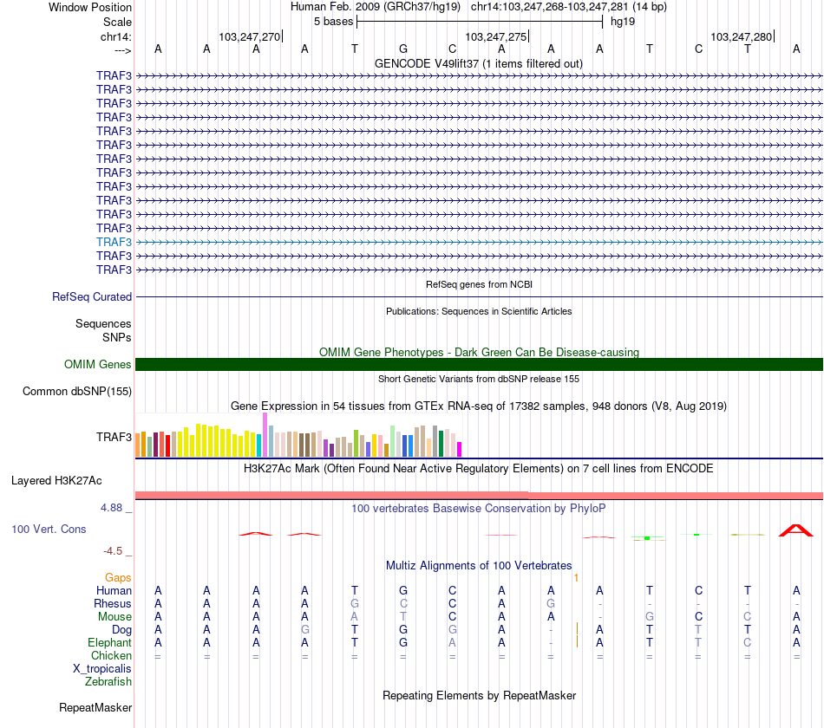Open 'Repeating Elements by RepeatMasker' track title

[x=479, y=695]
